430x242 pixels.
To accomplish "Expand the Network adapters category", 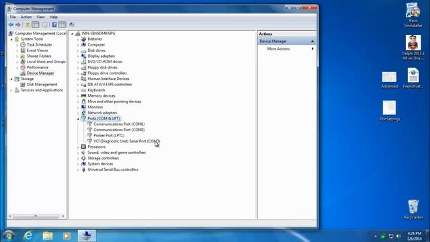I will click(78, 113).
